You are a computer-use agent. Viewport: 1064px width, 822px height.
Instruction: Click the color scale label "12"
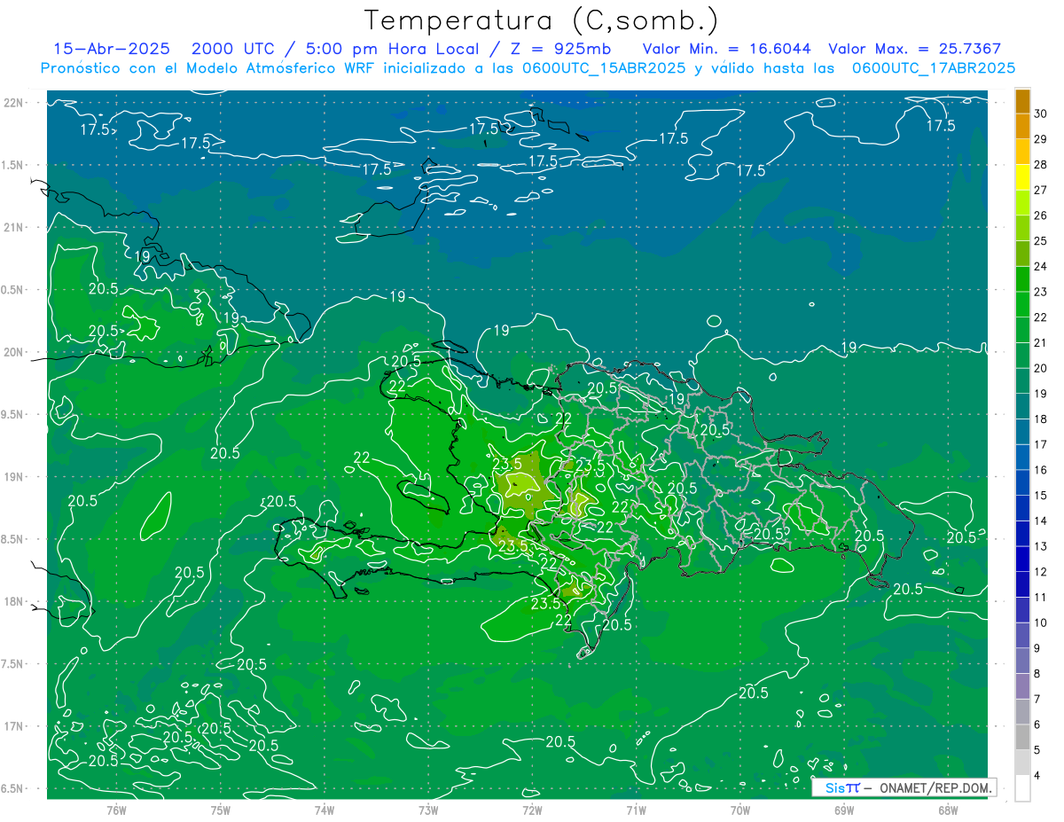click(1041, 571)
